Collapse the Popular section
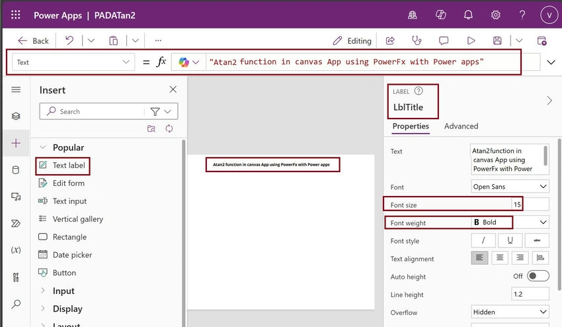562x327 pixels. point(43,147)
